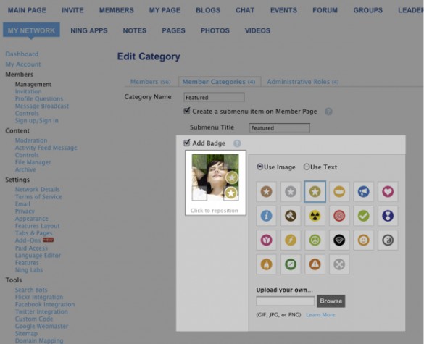This screenshot has width=424, height=344.
Task: Toggle the Add Badge checkbox
Action: click(186, 143)
